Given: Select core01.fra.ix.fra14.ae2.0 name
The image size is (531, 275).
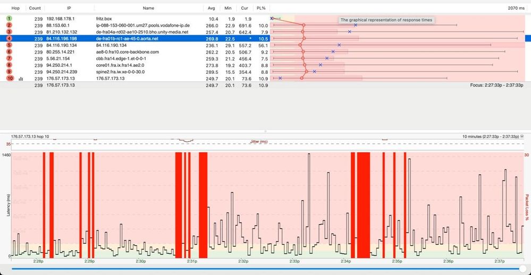Looking at the screenshot, I should click(120, 65).
